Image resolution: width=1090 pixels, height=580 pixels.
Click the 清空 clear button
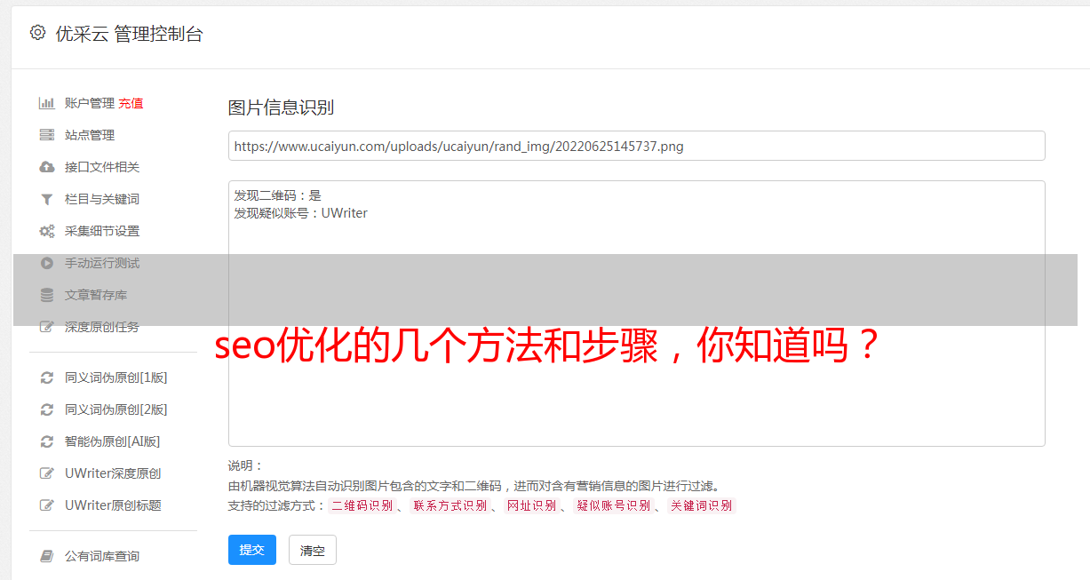(x=313, y=550)
